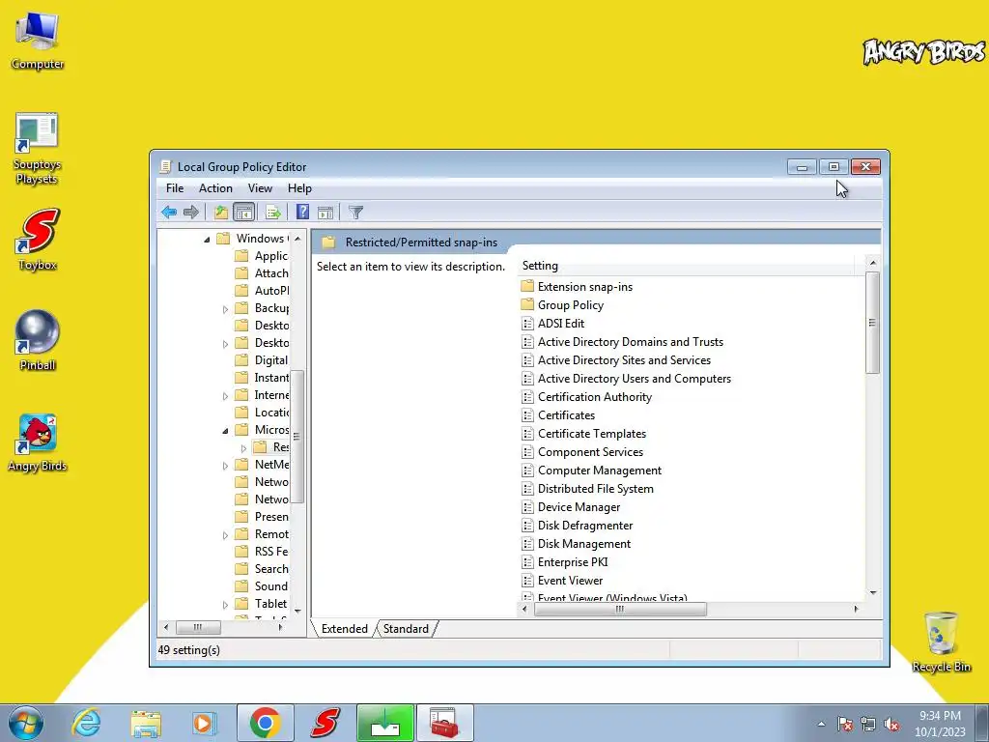Open the View menu

pyautogui.click(x=260, y=188)
